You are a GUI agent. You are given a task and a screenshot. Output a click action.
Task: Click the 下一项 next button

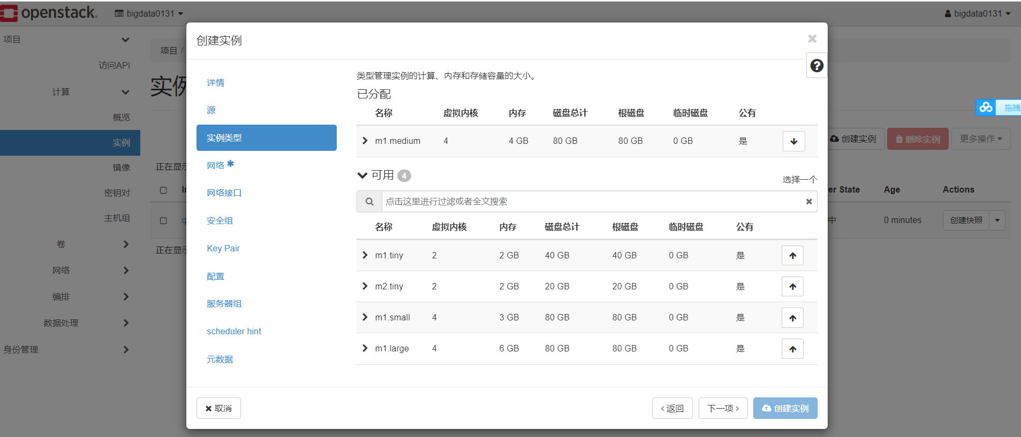(723, 408)
